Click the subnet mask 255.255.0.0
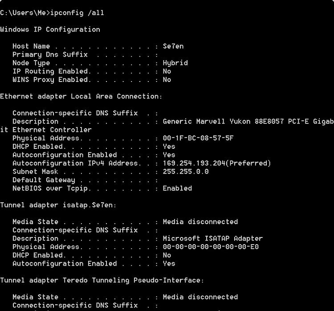Viewport: 334px width, 311px height. pyautogui.click(x=186, y=172)
